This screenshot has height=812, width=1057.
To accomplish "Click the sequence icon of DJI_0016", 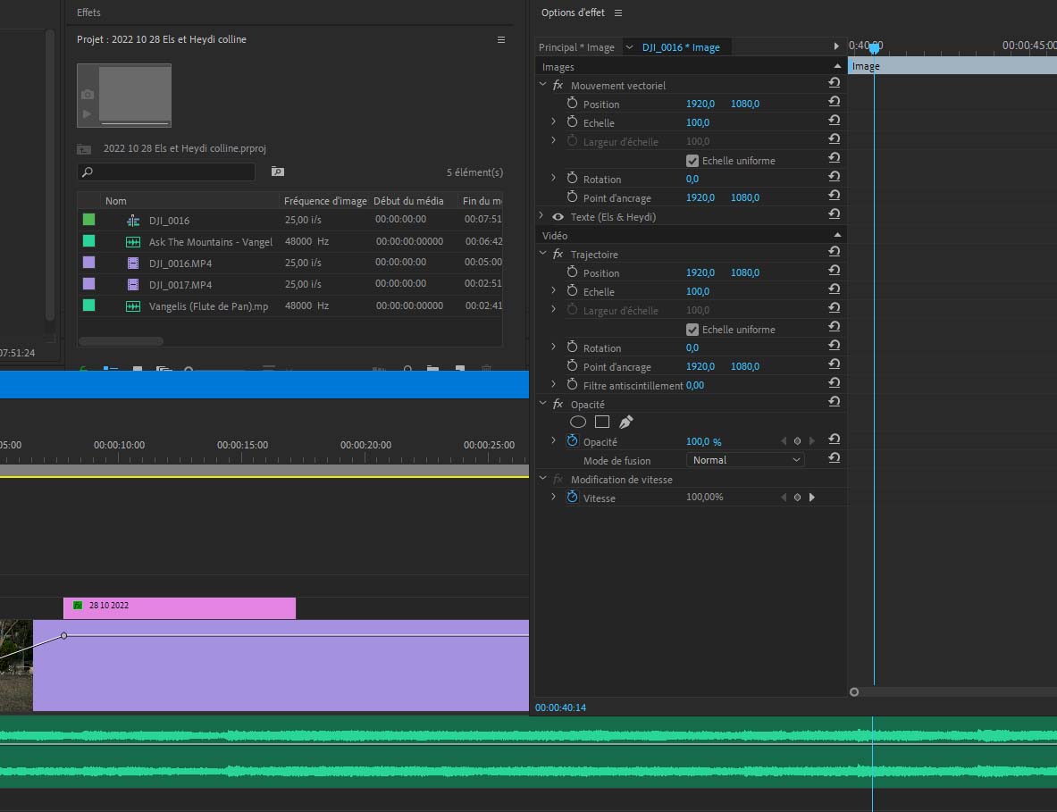I will tap(133, 221).
